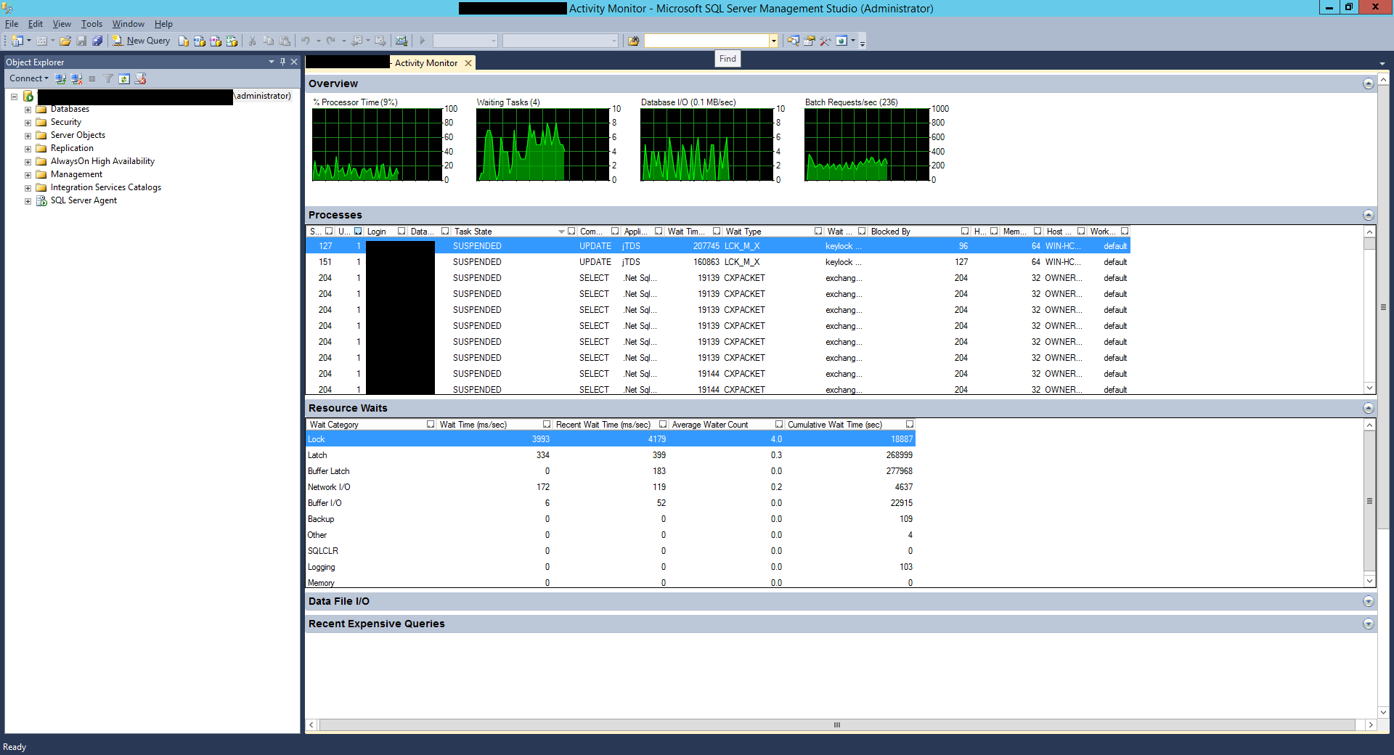This screenshot has width=1394, height=755.
Task: Expand the Databases tree node
Action: tap(28, 110)
